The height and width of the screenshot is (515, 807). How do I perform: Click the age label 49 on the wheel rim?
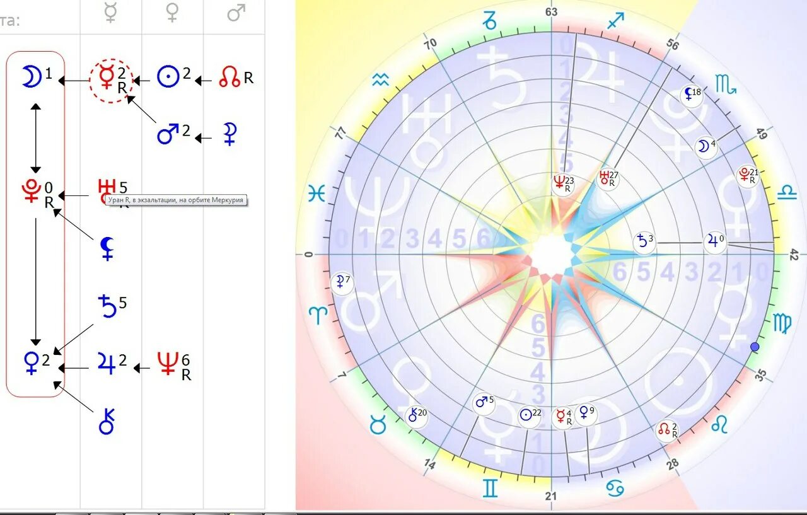pos(761,134)
